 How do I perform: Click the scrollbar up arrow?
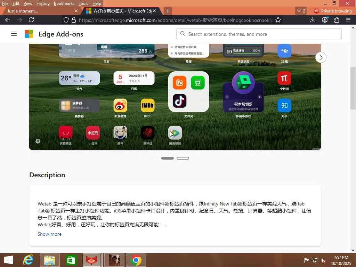(x=353, y=28)
